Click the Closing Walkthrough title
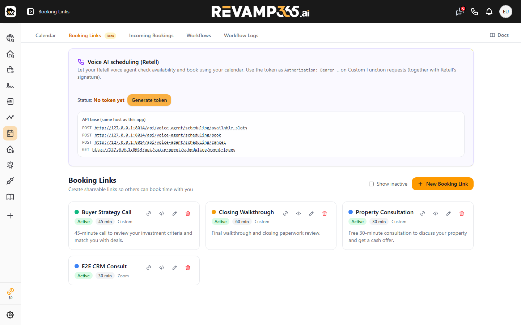Image resolution: width=521 pixels, height=325 pixels. point(246,212)
